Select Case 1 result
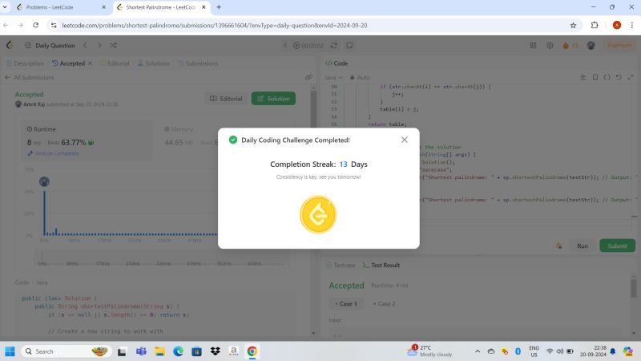The height and width of the screenshot is (361, 641). tap(346, 304)
